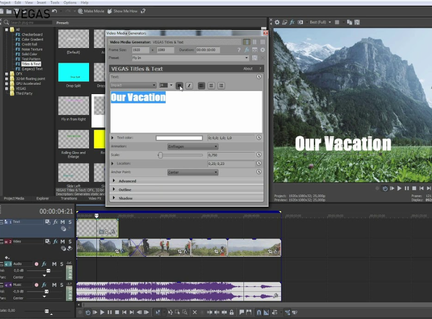Select Color Gradient generator
The width and height of the screenshot is (432, 319).
point(32,39)
